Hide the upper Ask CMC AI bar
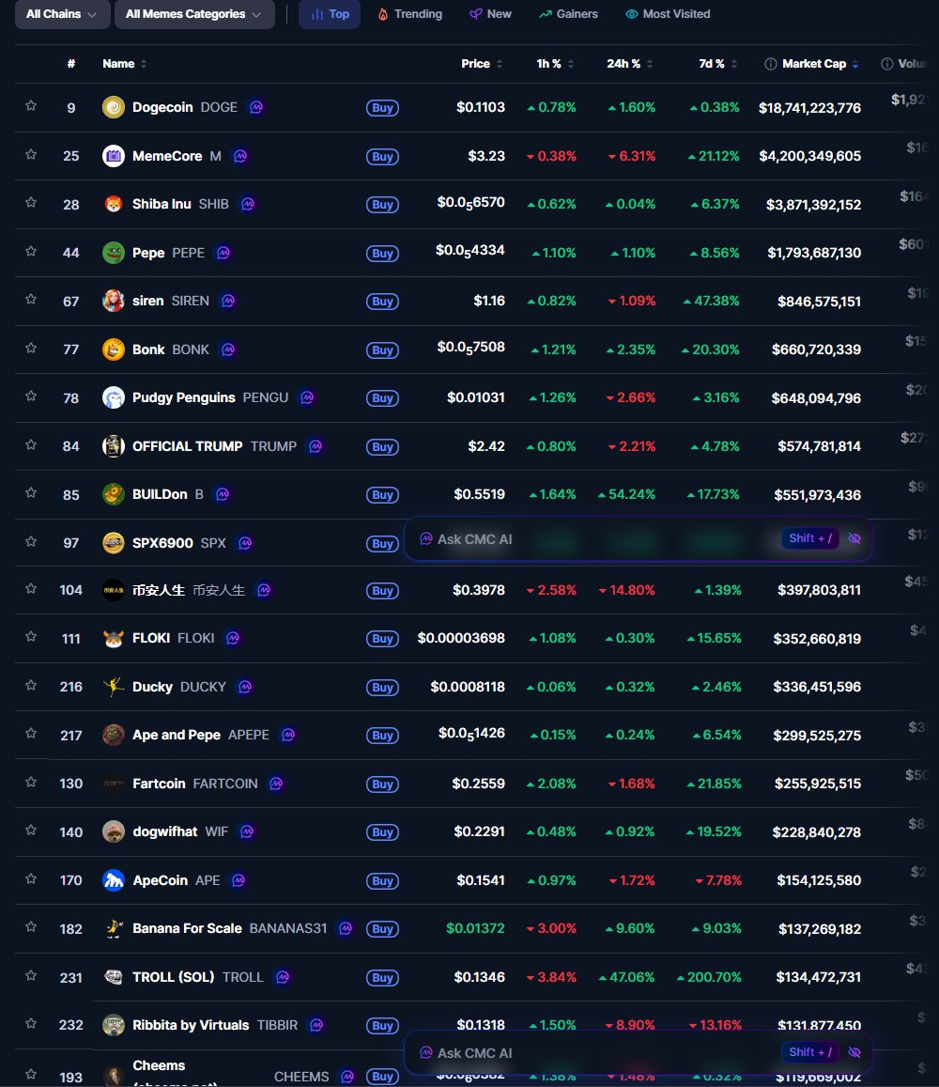Viewport: 939px width, 1087px height. (x=854, y=538)
